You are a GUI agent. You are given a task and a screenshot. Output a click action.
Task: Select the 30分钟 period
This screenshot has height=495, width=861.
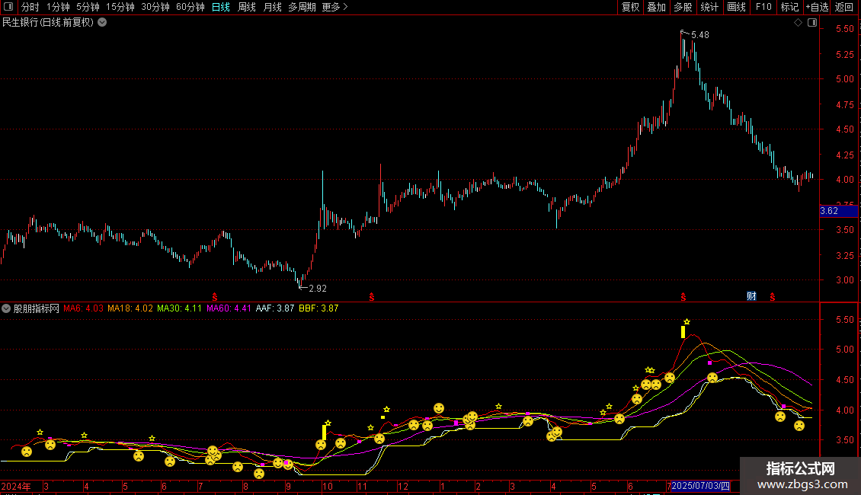click(155, 7)
